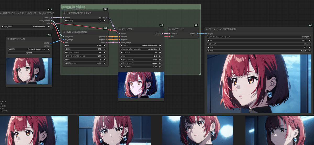Collapse the SVD_img2vid条件付け node via its title dot
314x145 pixels.
tap(64, 32)
